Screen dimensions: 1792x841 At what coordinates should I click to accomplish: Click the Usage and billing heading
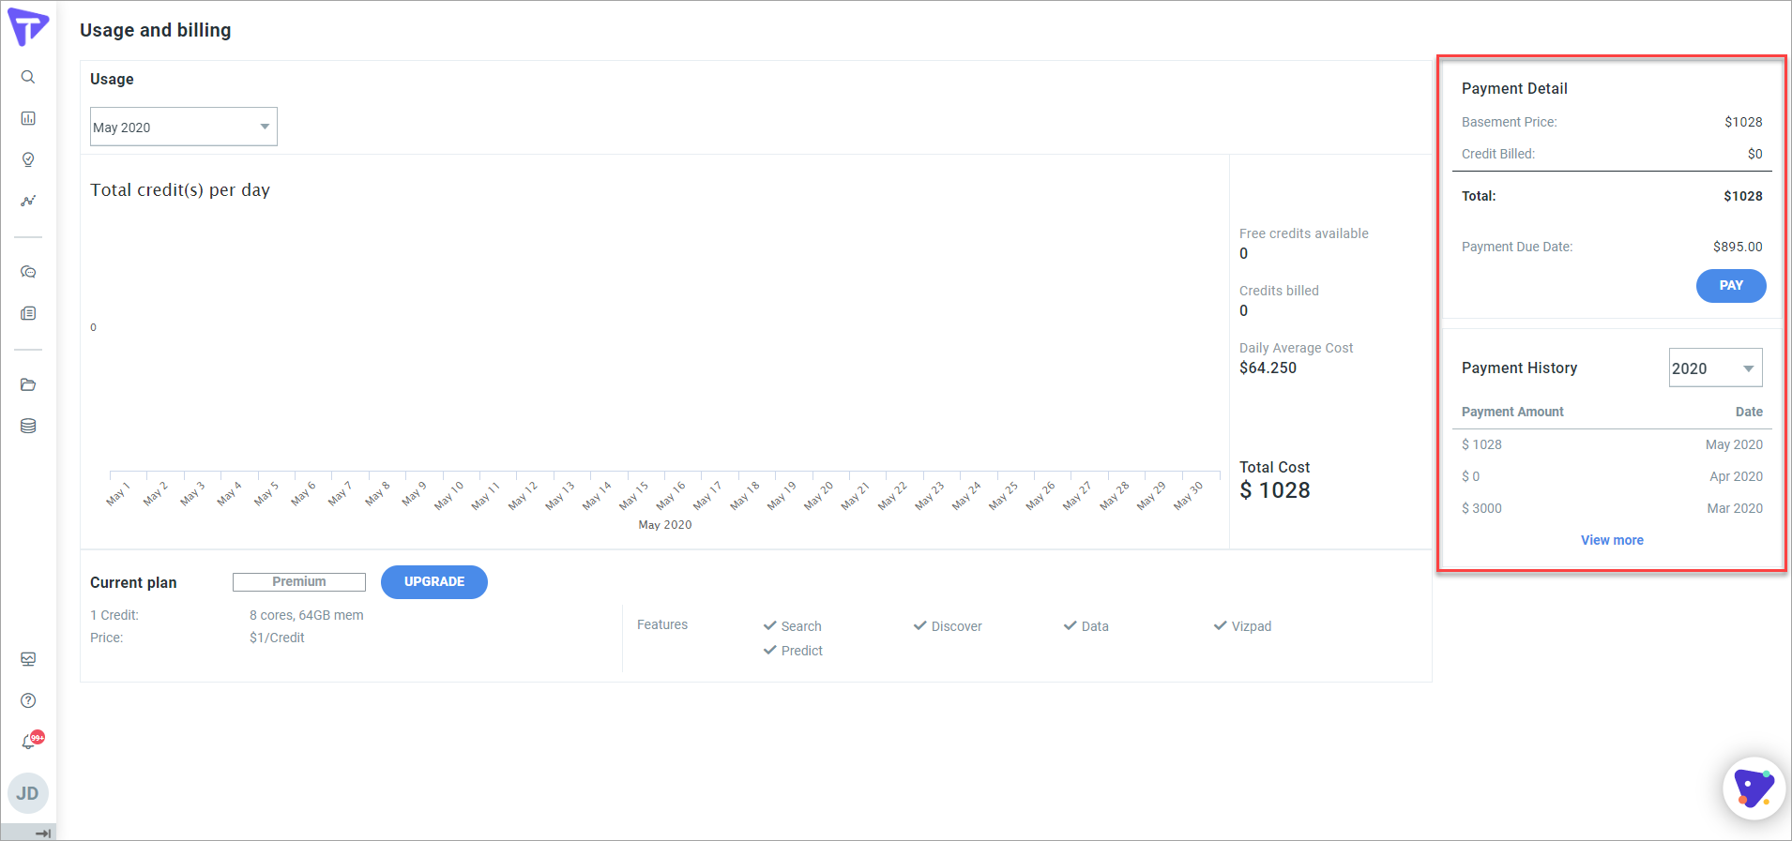coord(155,30)
